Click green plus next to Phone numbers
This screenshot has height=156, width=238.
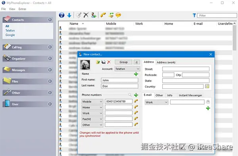[136, 95]
